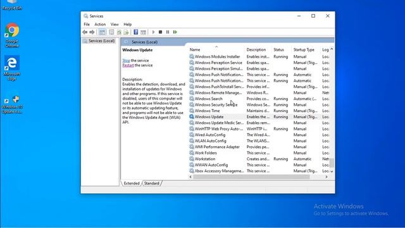
Task: Open the View menu
Action: 115,24
